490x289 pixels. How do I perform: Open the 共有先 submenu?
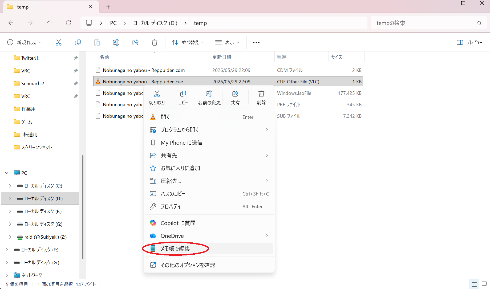click(x=209, y=155)
